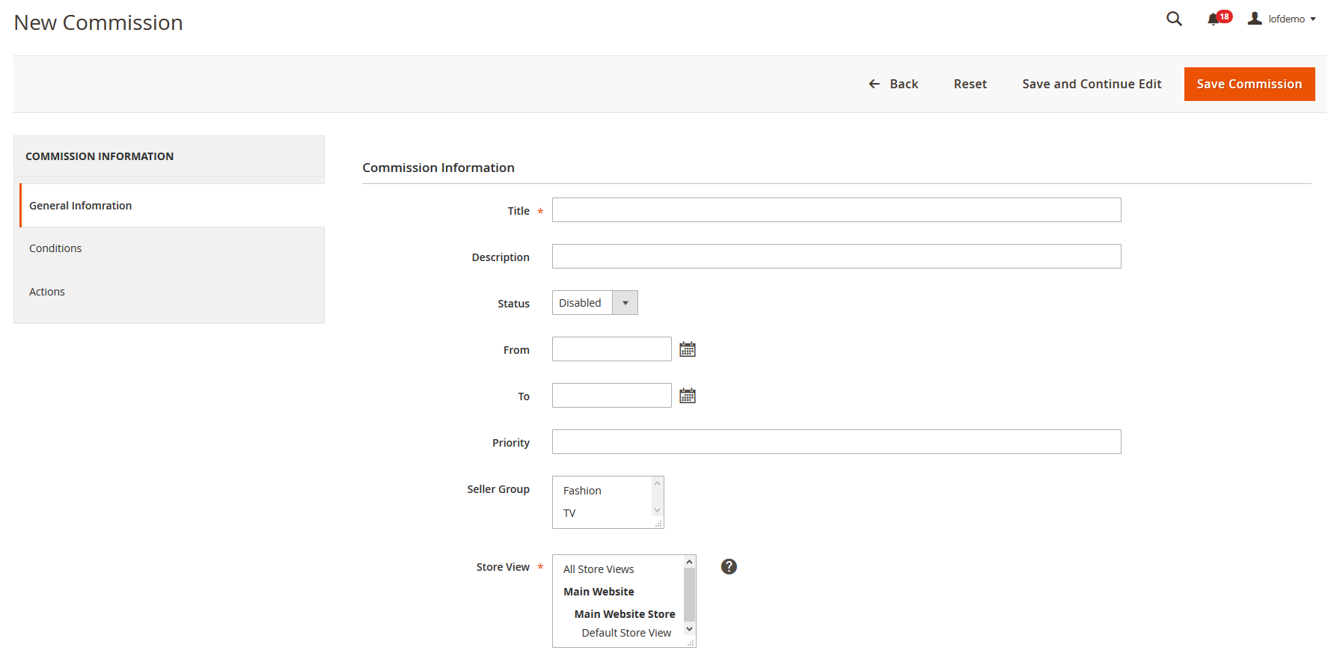Expand the Status dropdown
This screenshot has height=671, width=1337.
pos(595,303)
